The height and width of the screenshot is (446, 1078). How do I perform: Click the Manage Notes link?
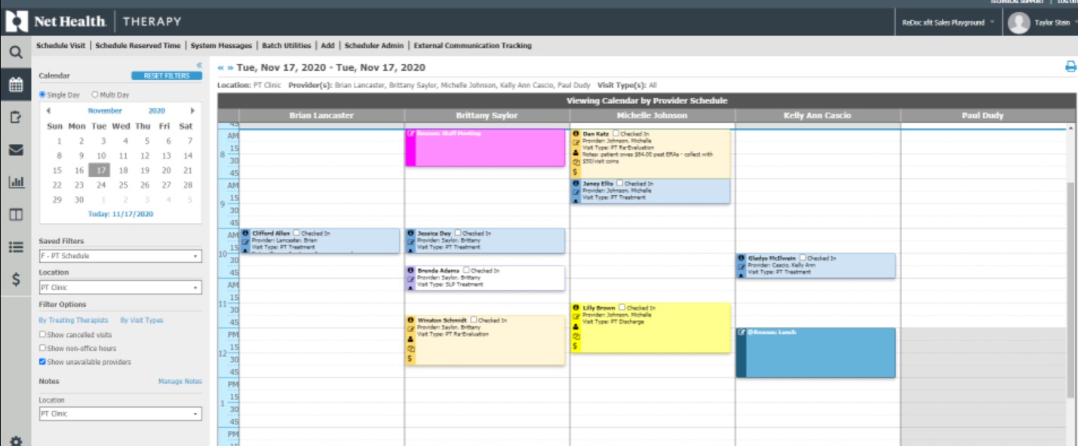coord(180,382)
